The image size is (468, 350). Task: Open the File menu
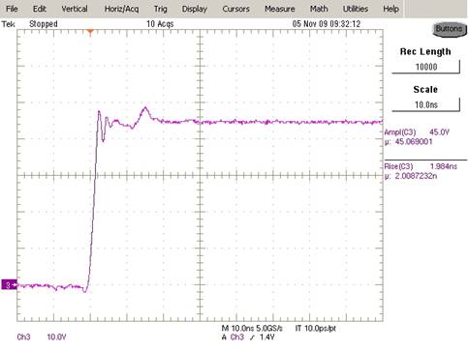point(12,9)
